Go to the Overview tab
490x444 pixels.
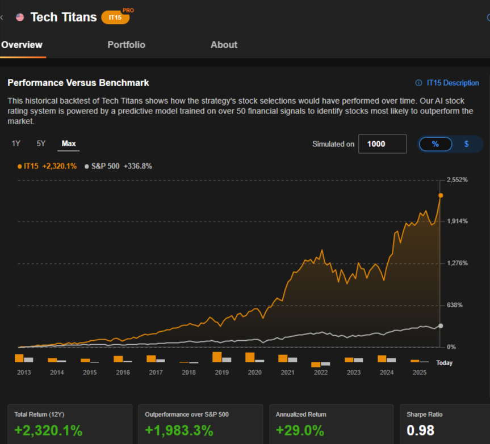tap(22, 45)
